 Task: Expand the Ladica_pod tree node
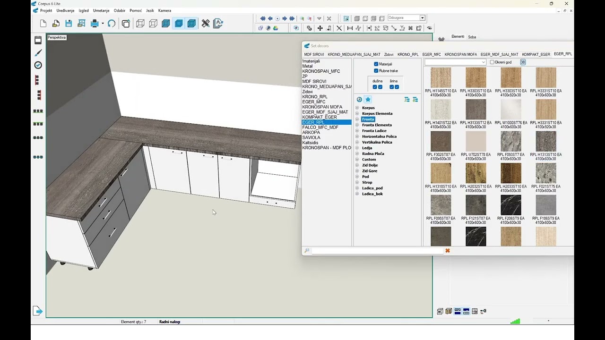pos(357,188)
